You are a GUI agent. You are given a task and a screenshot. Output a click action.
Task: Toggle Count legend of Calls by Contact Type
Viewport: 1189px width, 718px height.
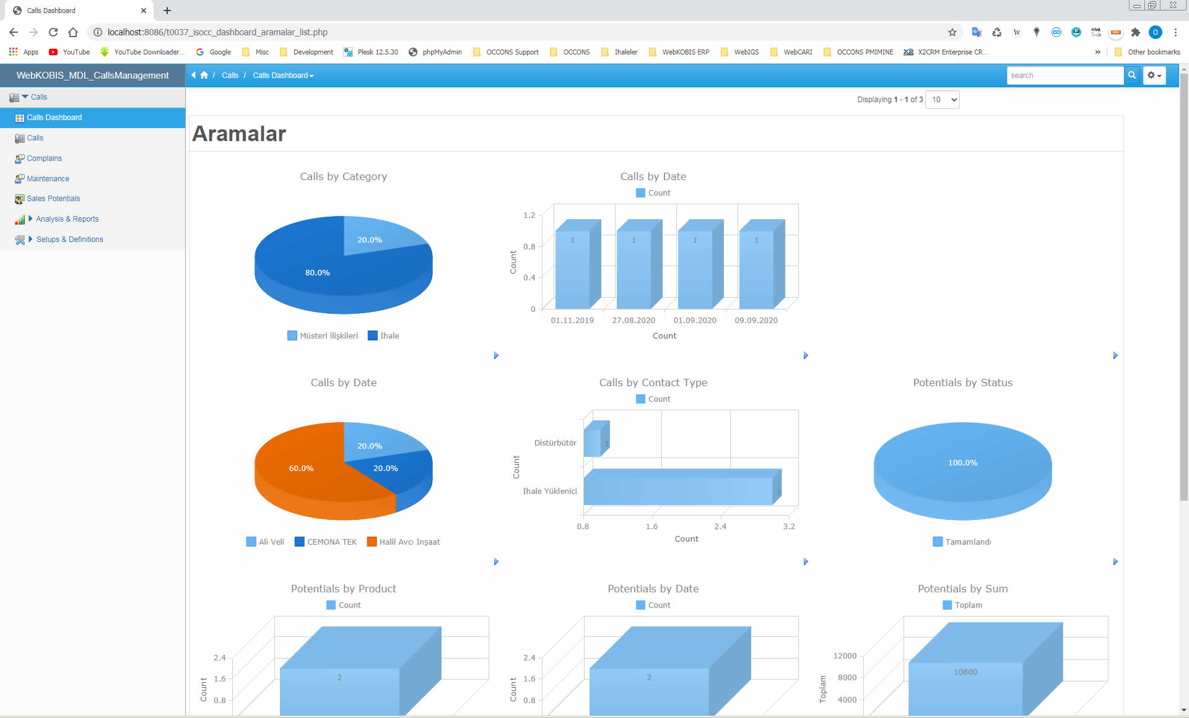click(653, 399)
